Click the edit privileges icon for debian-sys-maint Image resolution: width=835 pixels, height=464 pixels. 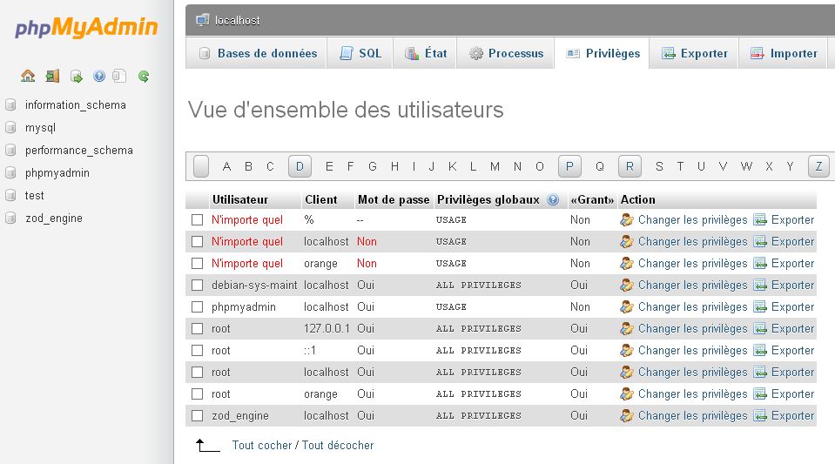[x=627, y=285]
